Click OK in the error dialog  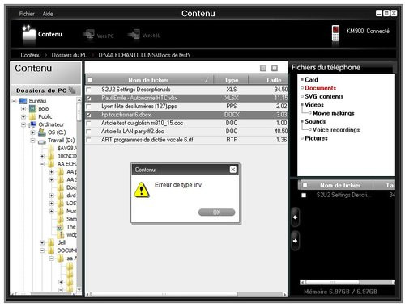click(216, 212)
